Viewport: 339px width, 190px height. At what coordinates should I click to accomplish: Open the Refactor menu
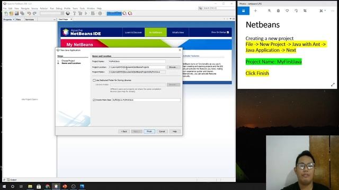coord(43,8)
